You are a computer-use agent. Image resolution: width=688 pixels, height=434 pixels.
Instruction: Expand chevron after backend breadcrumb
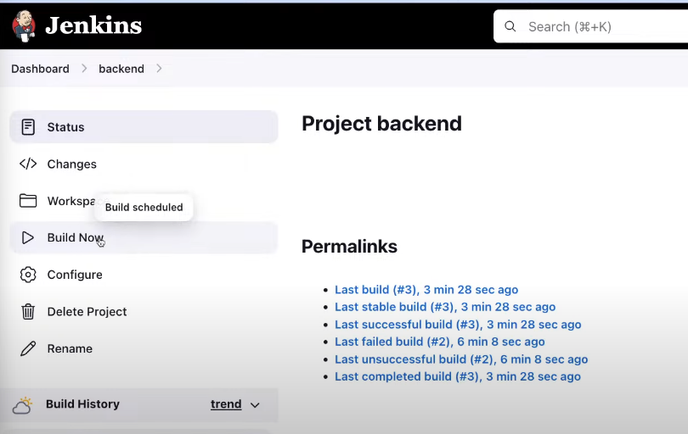tap(159, 69)
